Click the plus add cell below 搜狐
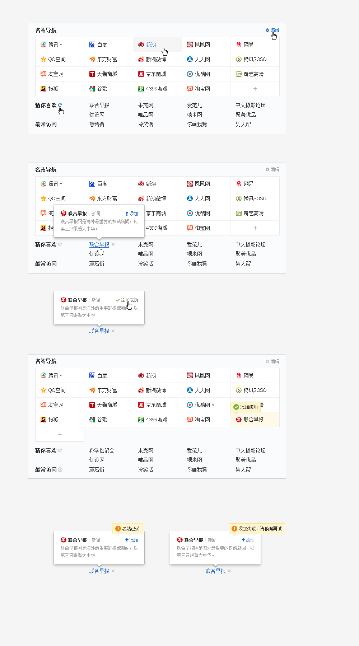This screenshot has height=646, width=359. (60, 434)
